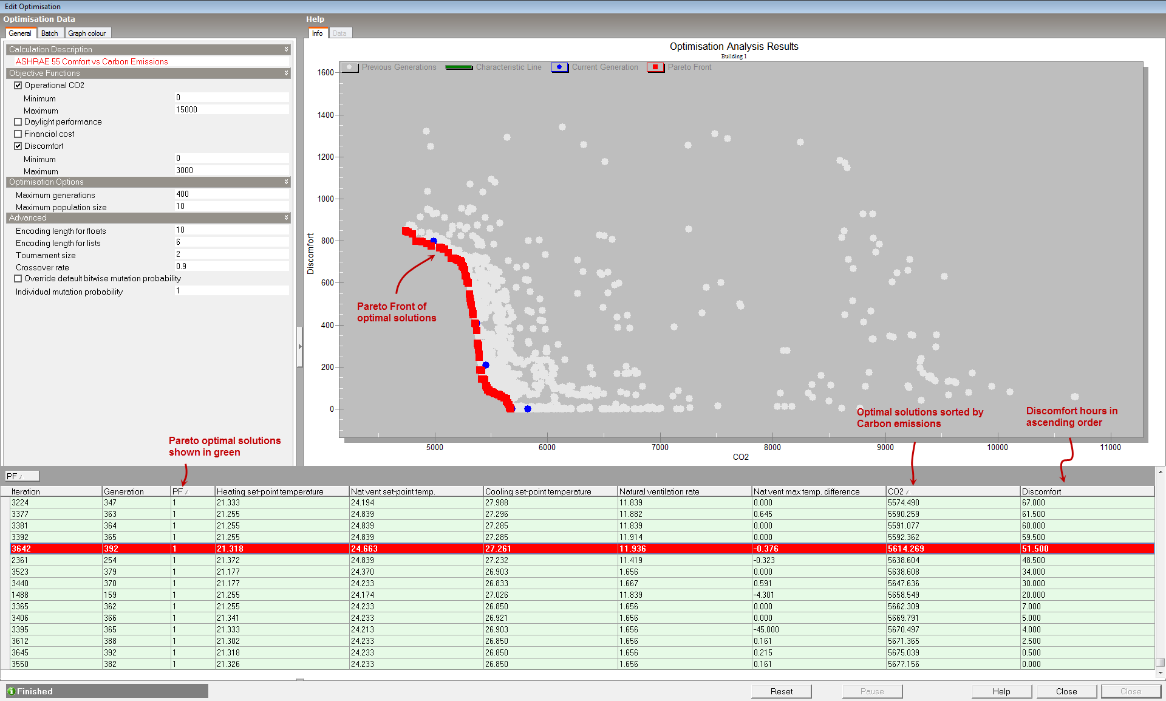
Task: Click the Pareto Front legend icon
Action: tap(655, 67)
